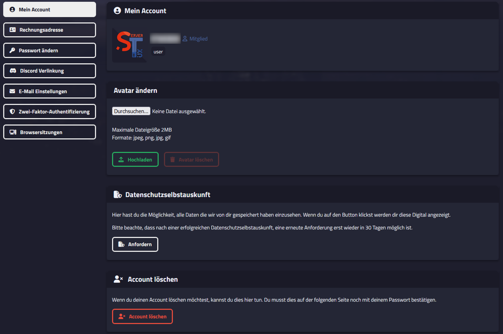The height and width of the screenshot is (334, 503).
Task: Click the key icon beside Passwort ändern
Action: click(12, 51)
